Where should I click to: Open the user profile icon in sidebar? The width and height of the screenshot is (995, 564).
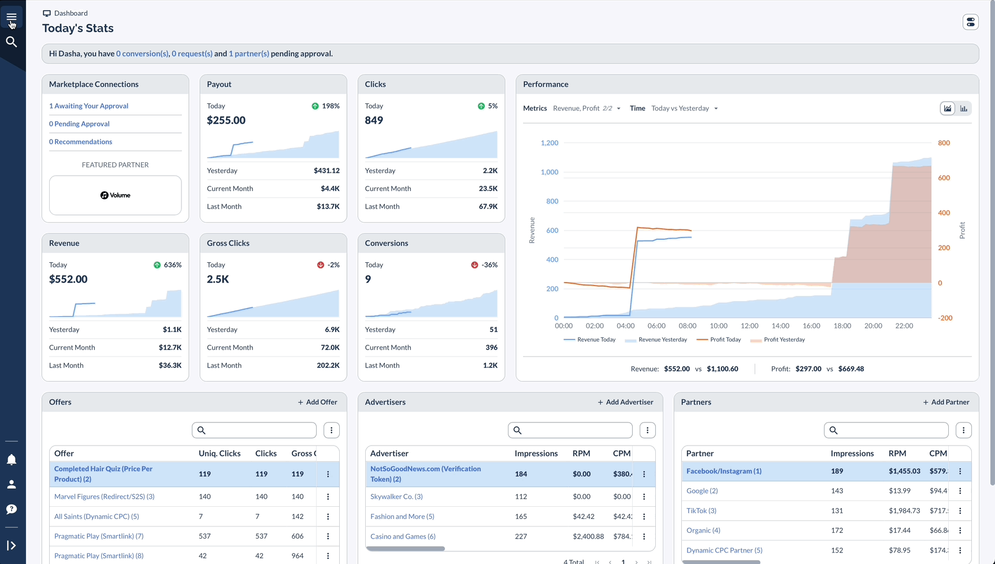pos(12,484)
